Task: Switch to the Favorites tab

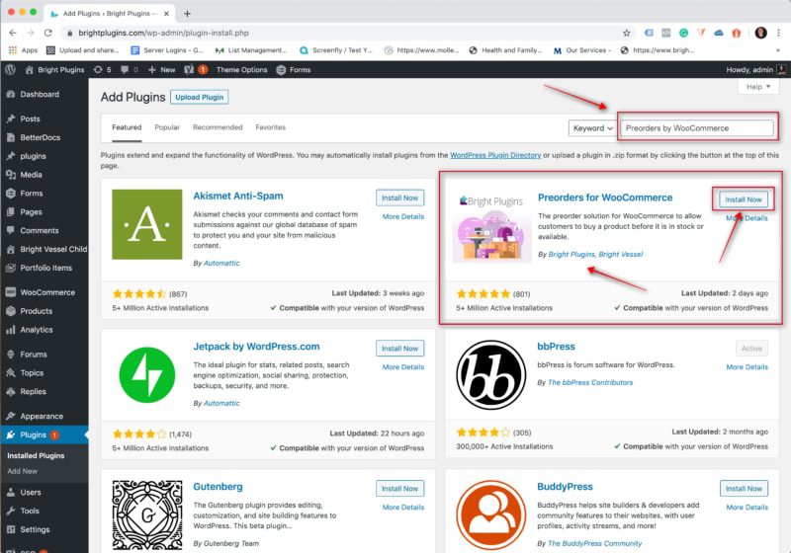Action: click(270, 127)
